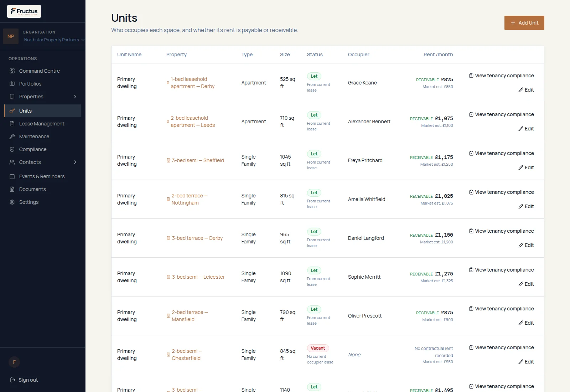Click the Occupier column header
Screen dimensions: 570x392
(x=359, y=55)
